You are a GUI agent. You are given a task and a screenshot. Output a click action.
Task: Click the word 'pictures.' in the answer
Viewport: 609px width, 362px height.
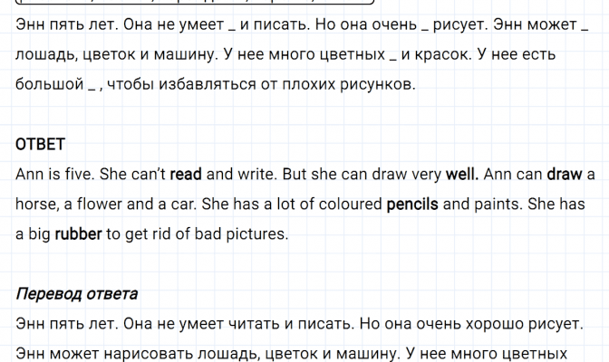coord(256,234)
